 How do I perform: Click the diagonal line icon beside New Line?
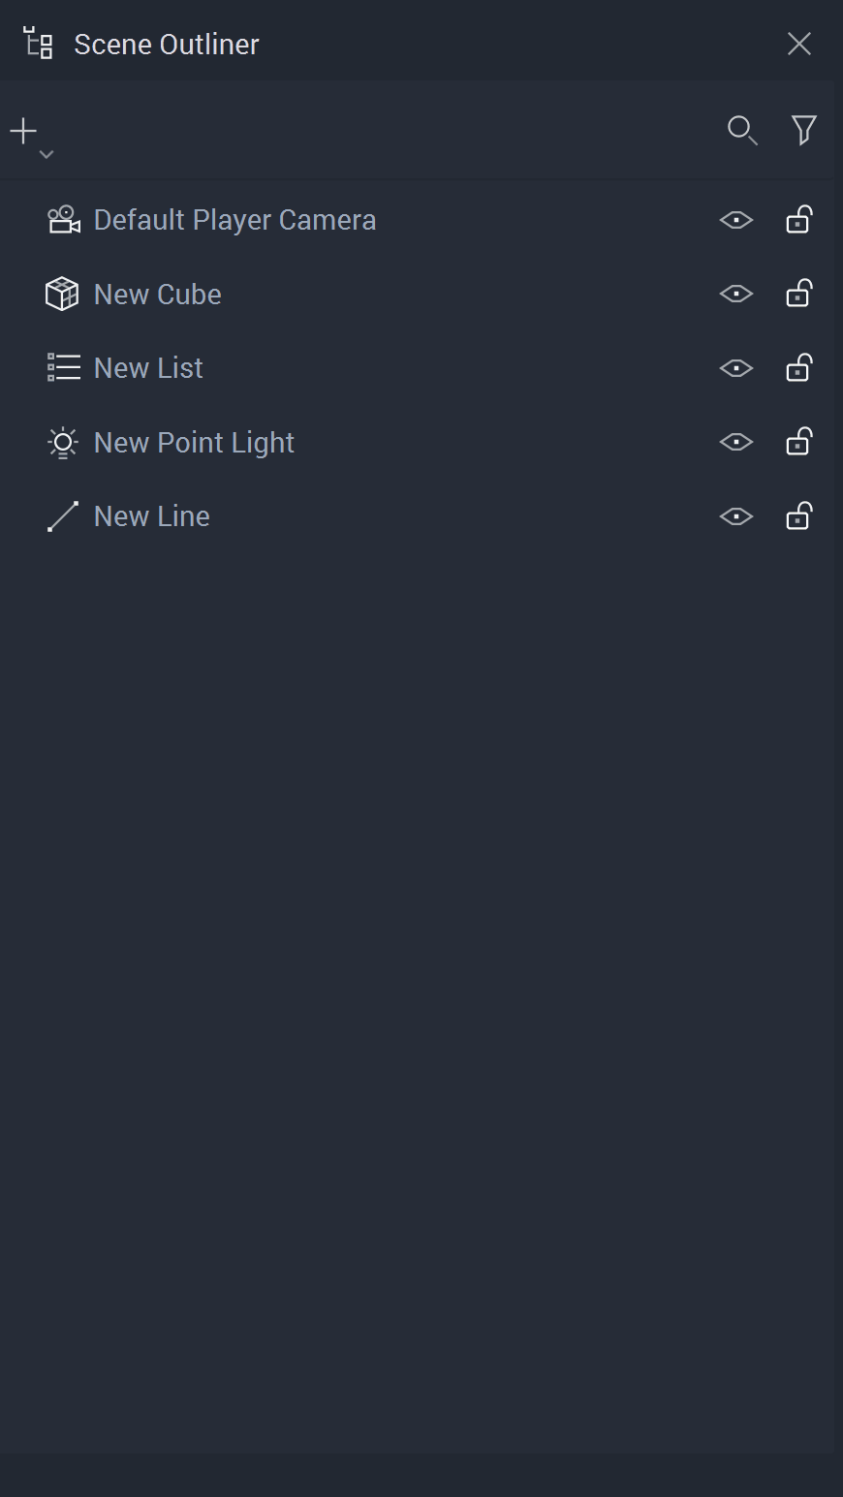click(63, 516)
